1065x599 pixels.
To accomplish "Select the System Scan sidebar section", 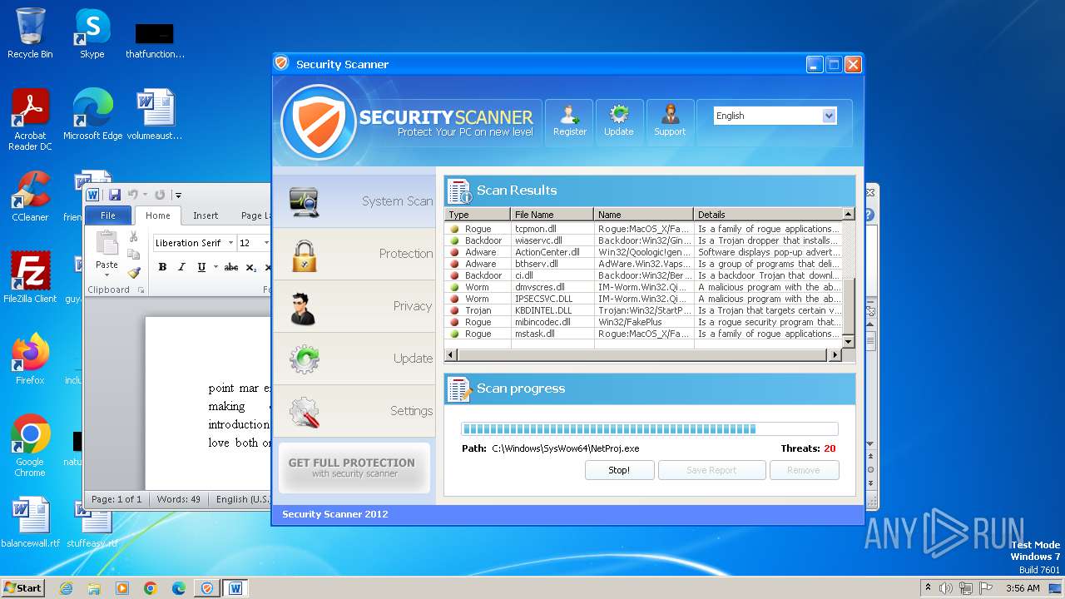I will tap(354, 201).
